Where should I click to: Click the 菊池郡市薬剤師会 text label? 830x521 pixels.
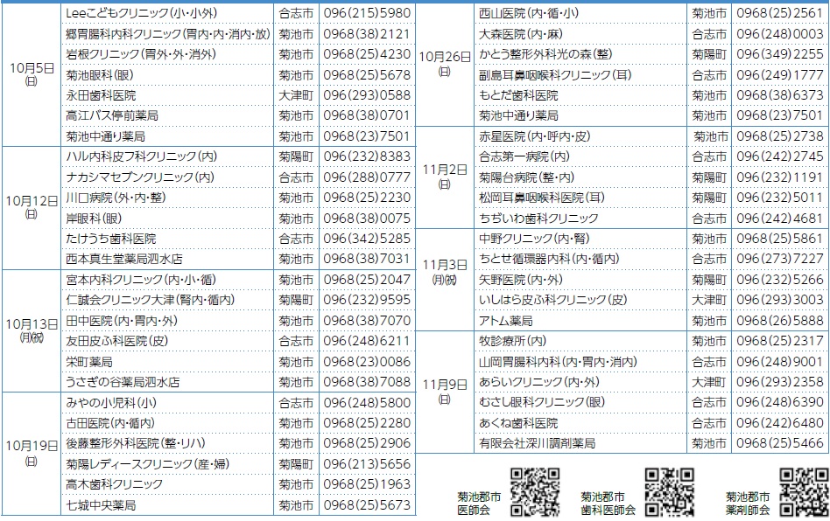pos(747,503)
